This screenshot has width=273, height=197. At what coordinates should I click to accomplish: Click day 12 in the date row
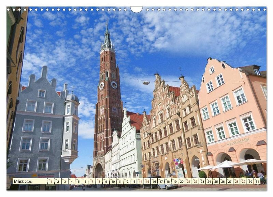point(126,181)
